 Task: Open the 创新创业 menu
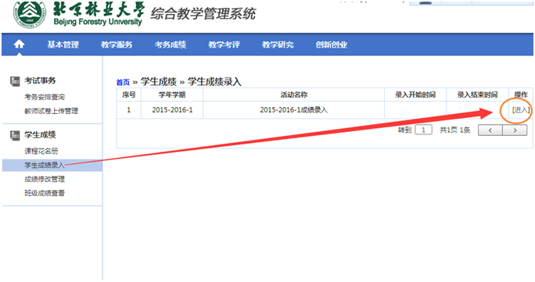[332, 45]
